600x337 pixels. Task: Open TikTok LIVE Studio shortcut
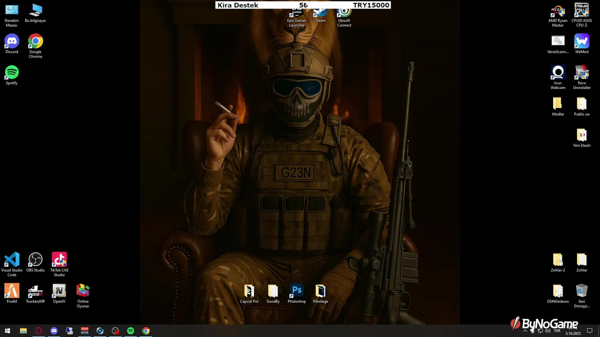tap(59, 264)
